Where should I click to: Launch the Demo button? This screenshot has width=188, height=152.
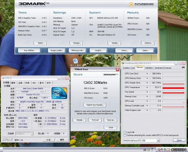click(x=125, y=51)
